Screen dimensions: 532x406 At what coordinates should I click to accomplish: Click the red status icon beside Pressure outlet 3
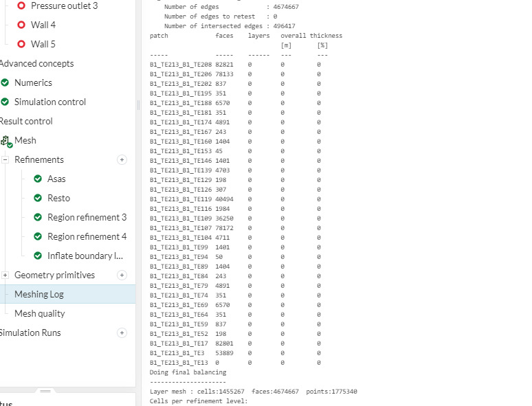(21, 5)
